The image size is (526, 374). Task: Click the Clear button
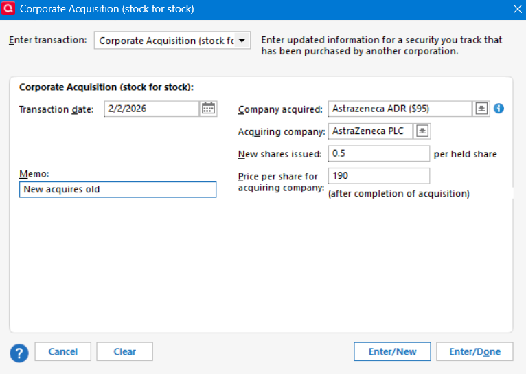point(124,352)
